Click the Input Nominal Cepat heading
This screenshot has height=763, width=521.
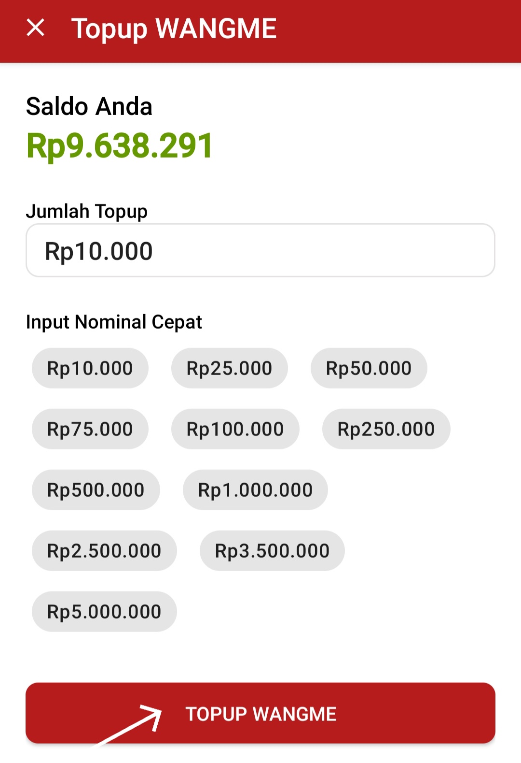coord(114,322)
